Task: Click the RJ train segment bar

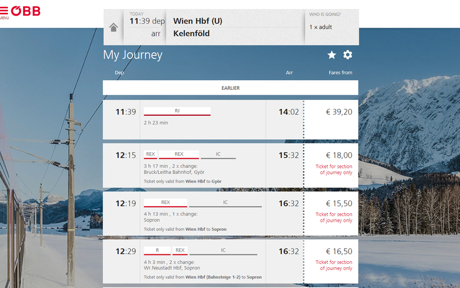Action: pos(177,111)
